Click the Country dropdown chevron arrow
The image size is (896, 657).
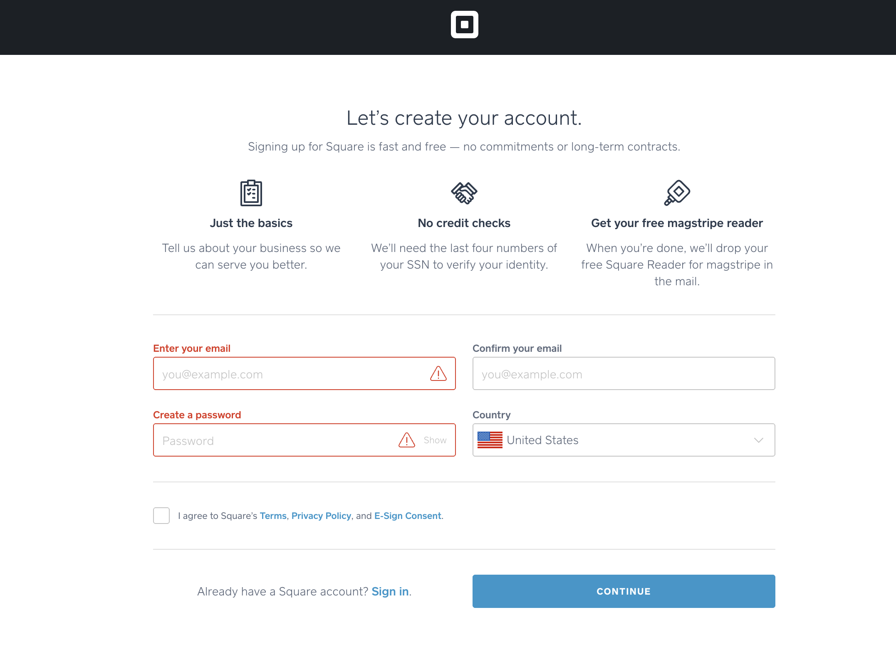(x=758, y=440)
